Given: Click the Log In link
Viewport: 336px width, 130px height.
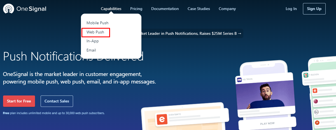Looking at the screenshot, I should [x=291, y=9].
